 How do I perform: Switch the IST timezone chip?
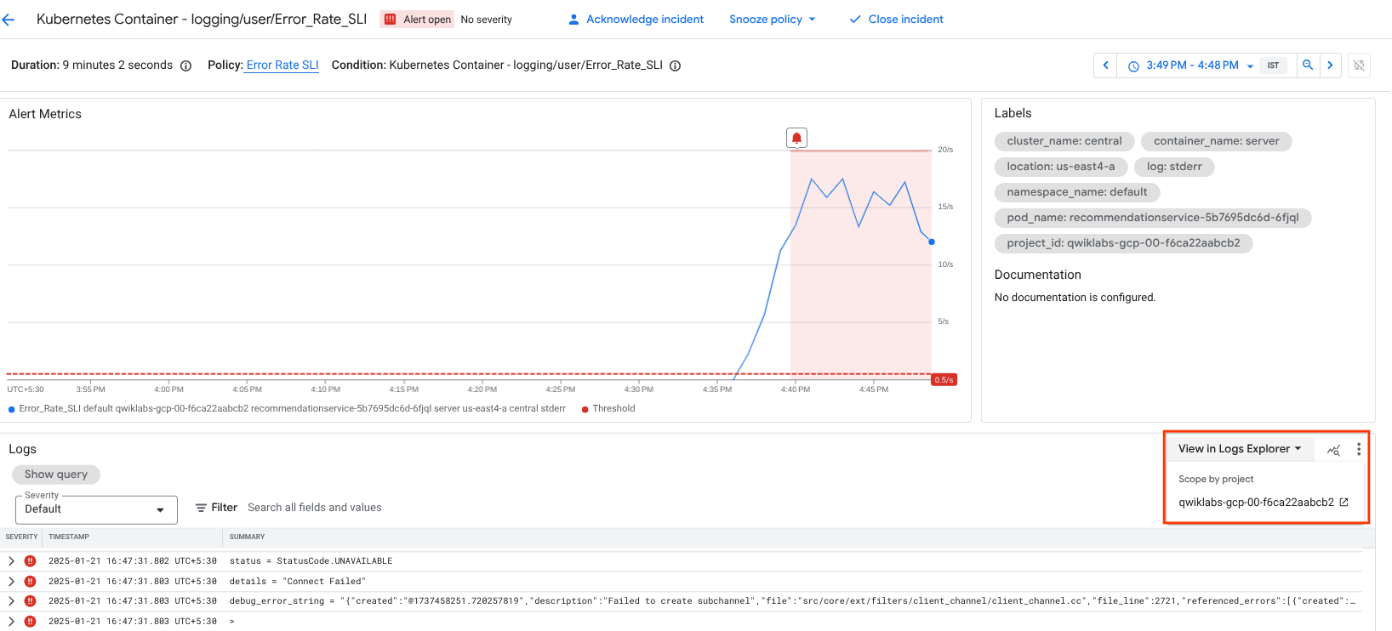coord(1273,65)
